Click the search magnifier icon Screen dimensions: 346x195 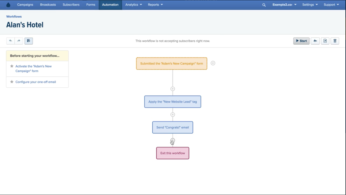tap(264, 5)
